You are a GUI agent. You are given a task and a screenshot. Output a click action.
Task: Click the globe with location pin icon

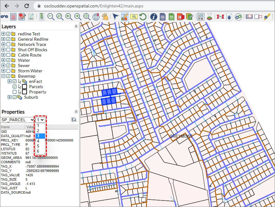click(x=96, y=17)
